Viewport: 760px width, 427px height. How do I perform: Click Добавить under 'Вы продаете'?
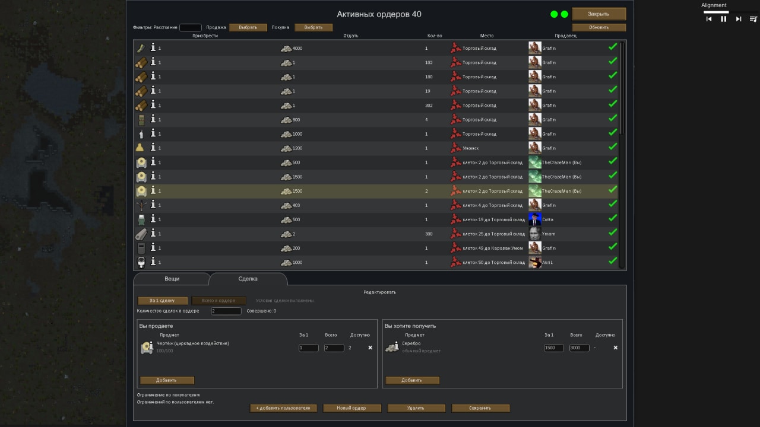[167, 380]
